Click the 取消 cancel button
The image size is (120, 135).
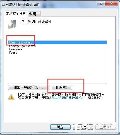83,127
